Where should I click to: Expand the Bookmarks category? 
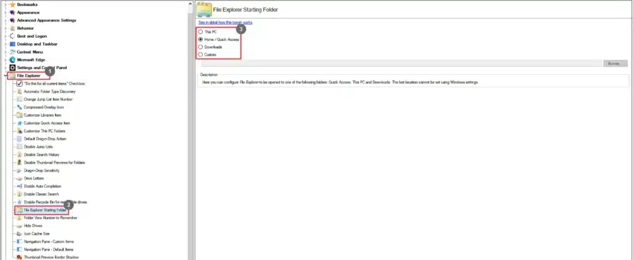pyautogui.click(x=6, y=4)
